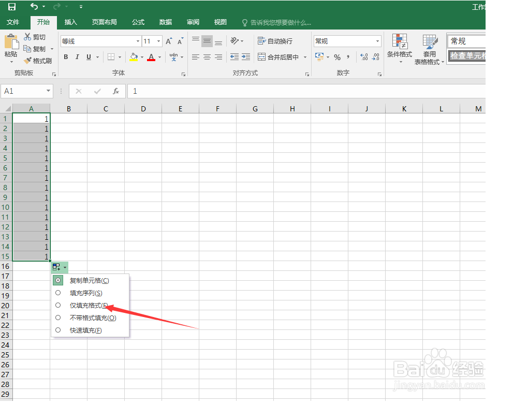Open Conditional Formatting (条件格式)
513x403 pixels.
[399, 48]
